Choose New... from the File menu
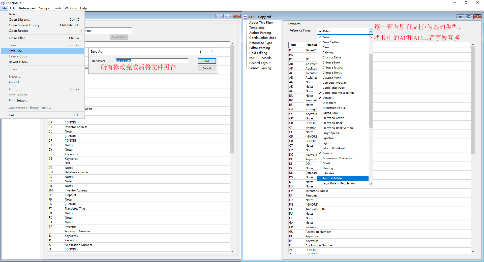 tap(42, 14)
